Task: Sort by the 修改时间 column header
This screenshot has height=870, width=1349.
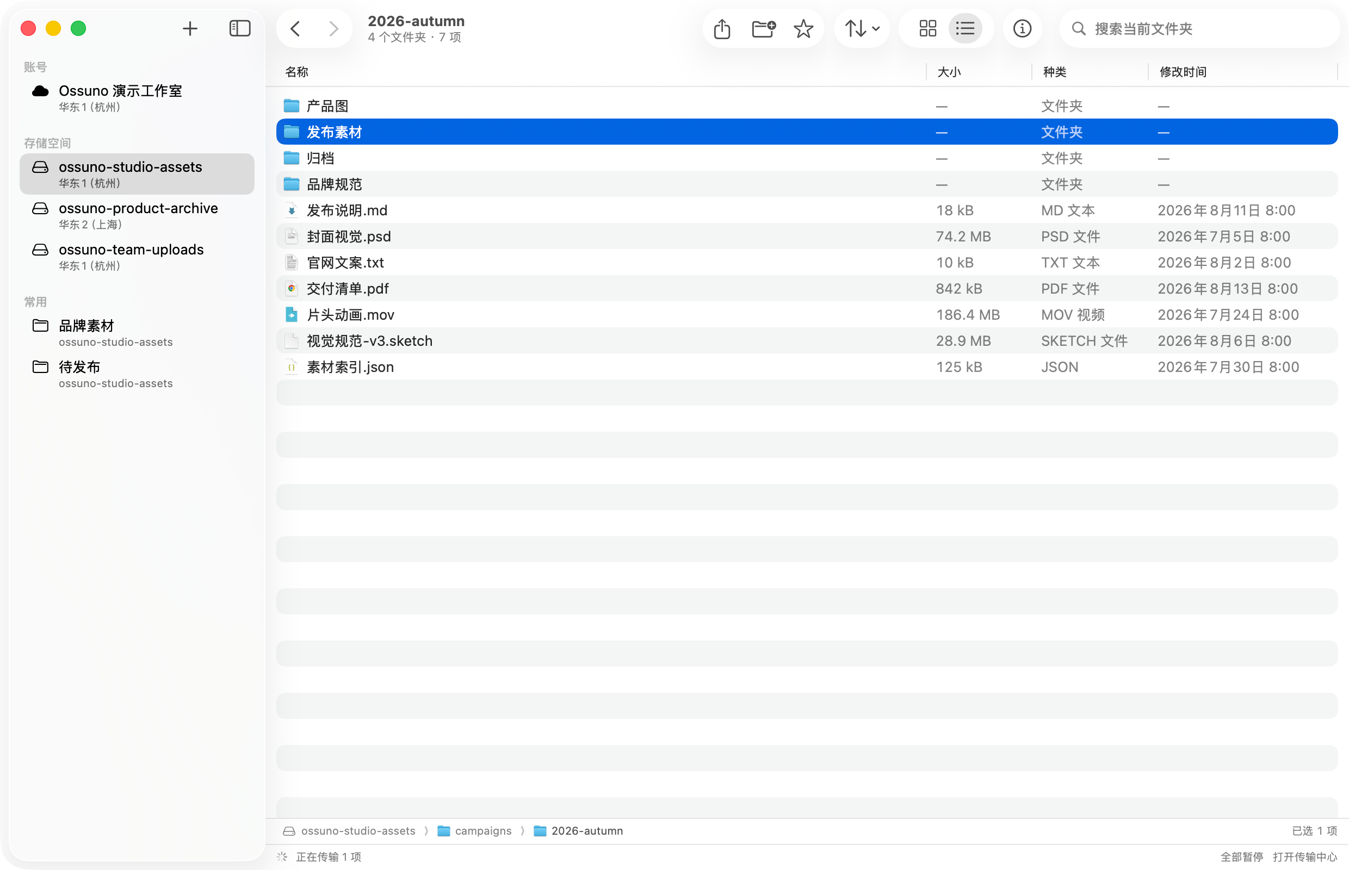Action: click(x=1183, y=72)
